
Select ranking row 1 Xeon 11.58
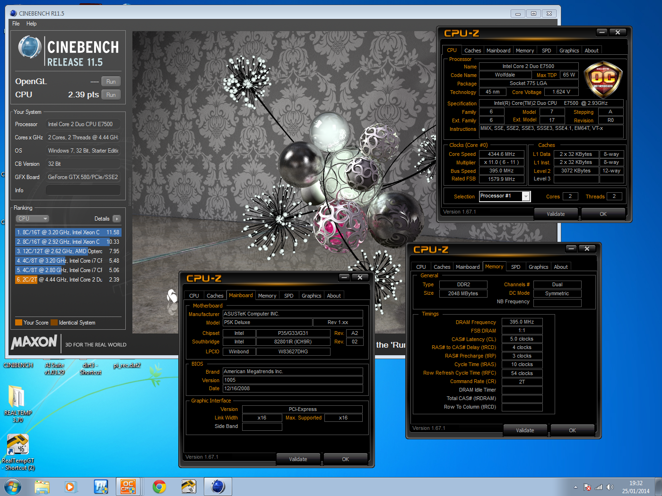[68, 232]
